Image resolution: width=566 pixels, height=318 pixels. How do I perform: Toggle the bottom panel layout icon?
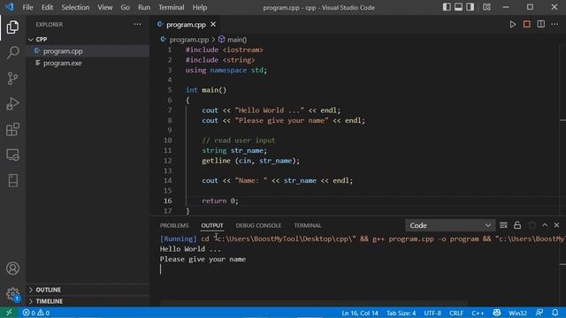click(458, 7)
